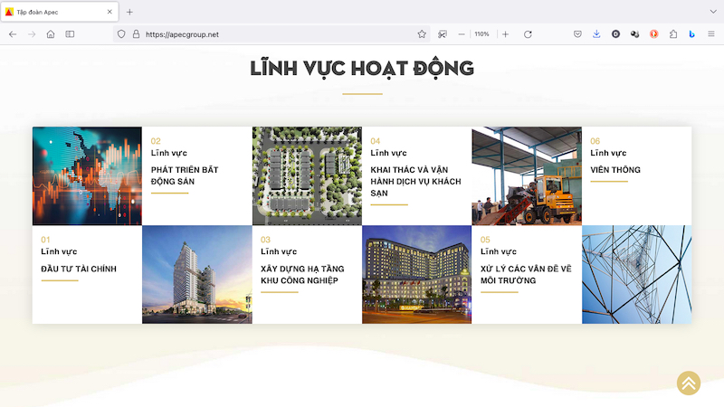
Task: Open the Firefox hamburger application menu
Action: [x=711, y=34]
